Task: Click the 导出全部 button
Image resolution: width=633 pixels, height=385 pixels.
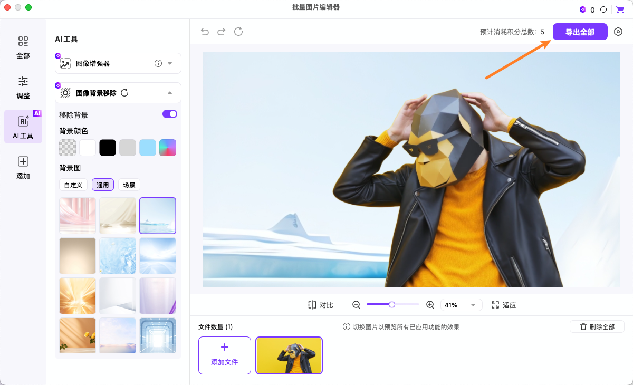Action: click(x=580, y=32)
